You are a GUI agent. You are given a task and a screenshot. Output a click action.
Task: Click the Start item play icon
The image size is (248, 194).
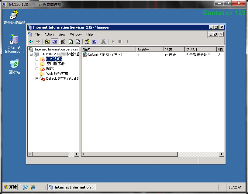pos(113,42)
